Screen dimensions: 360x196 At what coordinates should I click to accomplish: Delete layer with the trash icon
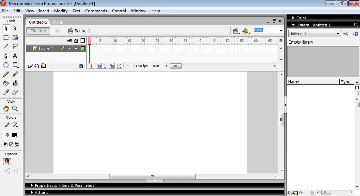click(81, 66)
